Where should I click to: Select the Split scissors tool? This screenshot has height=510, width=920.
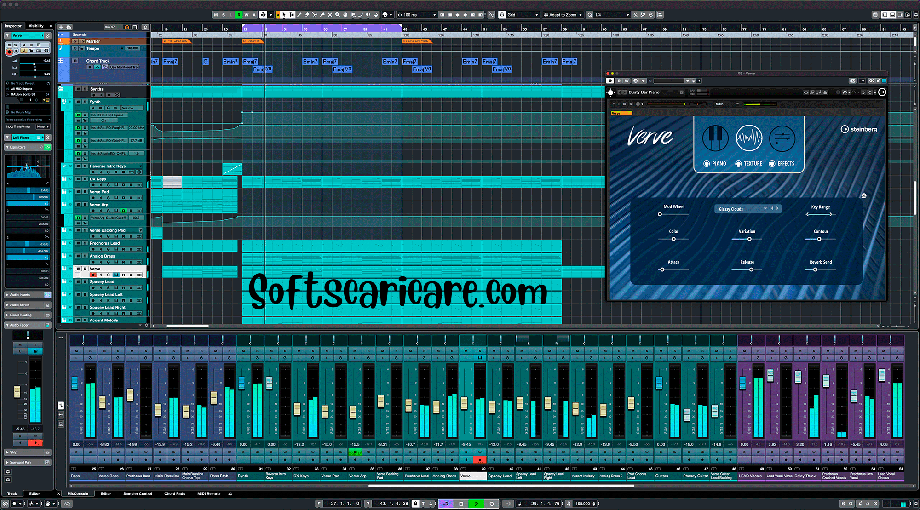315,15
